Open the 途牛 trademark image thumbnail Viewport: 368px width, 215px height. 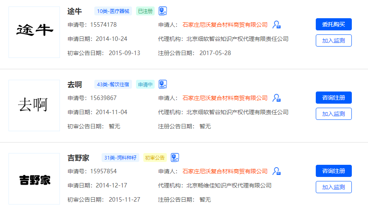(34, 32)
